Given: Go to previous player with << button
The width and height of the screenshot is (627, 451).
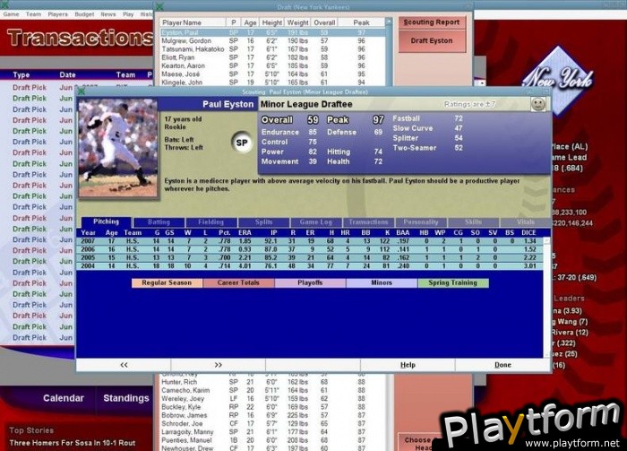Looking at the screenshot, I should point(124,365).
